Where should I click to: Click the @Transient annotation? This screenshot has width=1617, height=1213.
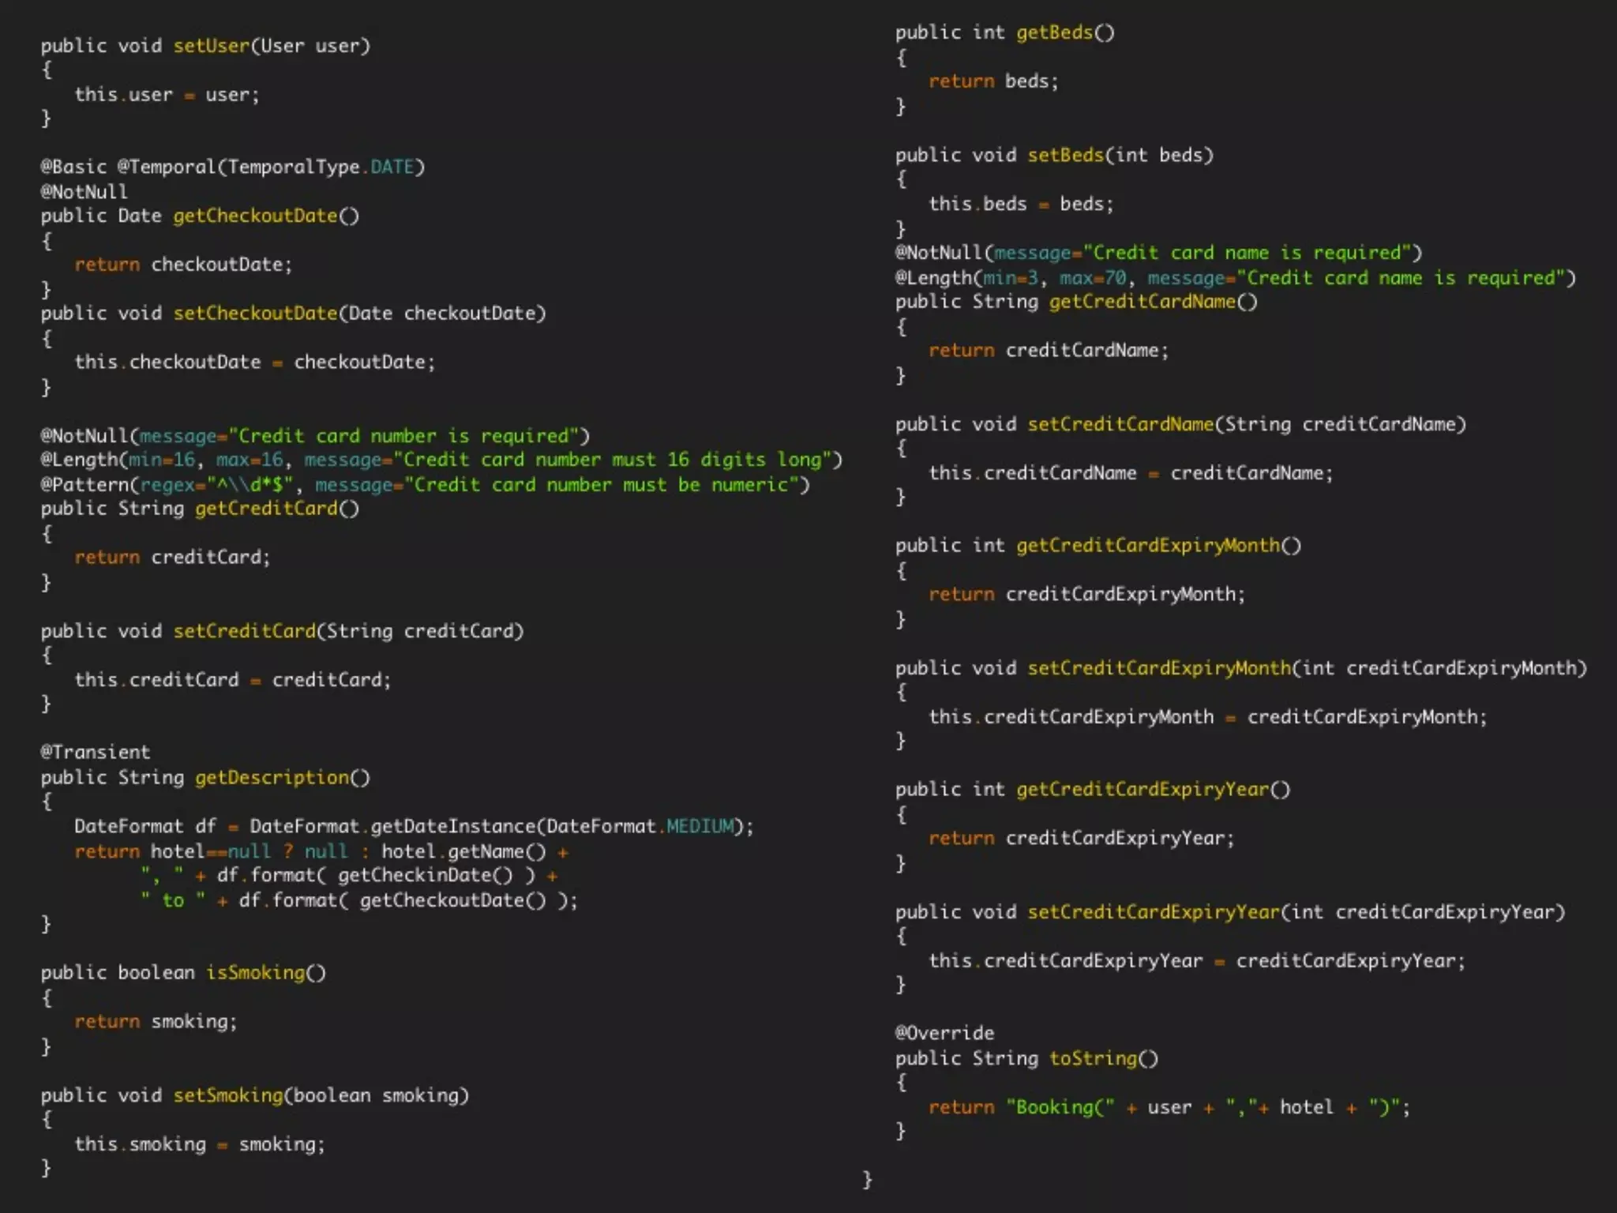96,752
